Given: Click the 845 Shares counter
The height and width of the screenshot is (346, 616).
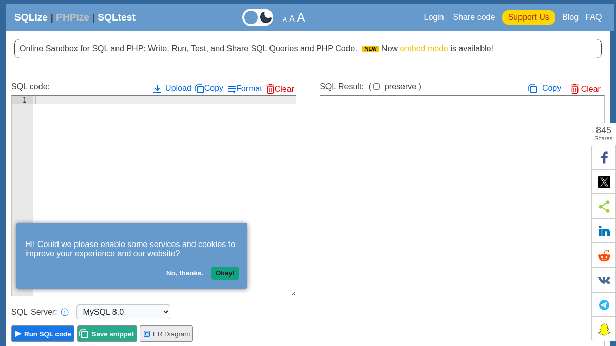Looking at the screenshot, I should click(604, 133).
